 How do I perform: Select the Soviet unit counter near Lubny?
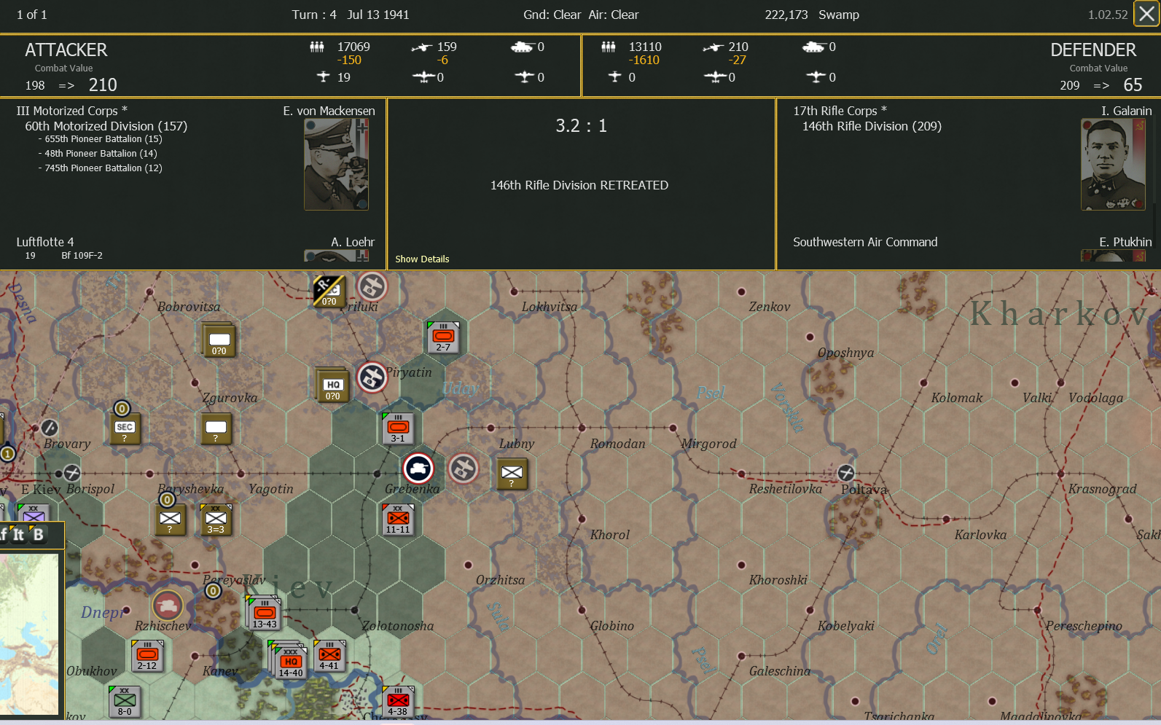512,474
